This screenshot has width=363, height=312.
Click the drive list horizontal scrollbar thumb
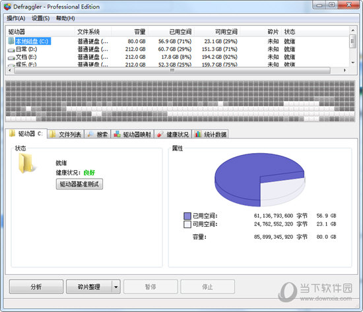pos(172,71)
